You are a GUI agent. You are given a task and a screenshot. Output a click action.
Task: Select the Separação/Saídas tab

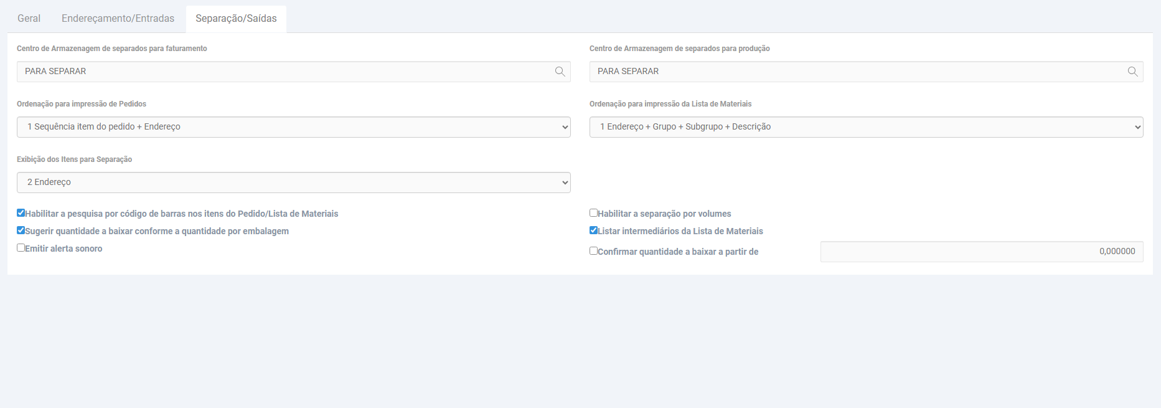tap(236, 19)
